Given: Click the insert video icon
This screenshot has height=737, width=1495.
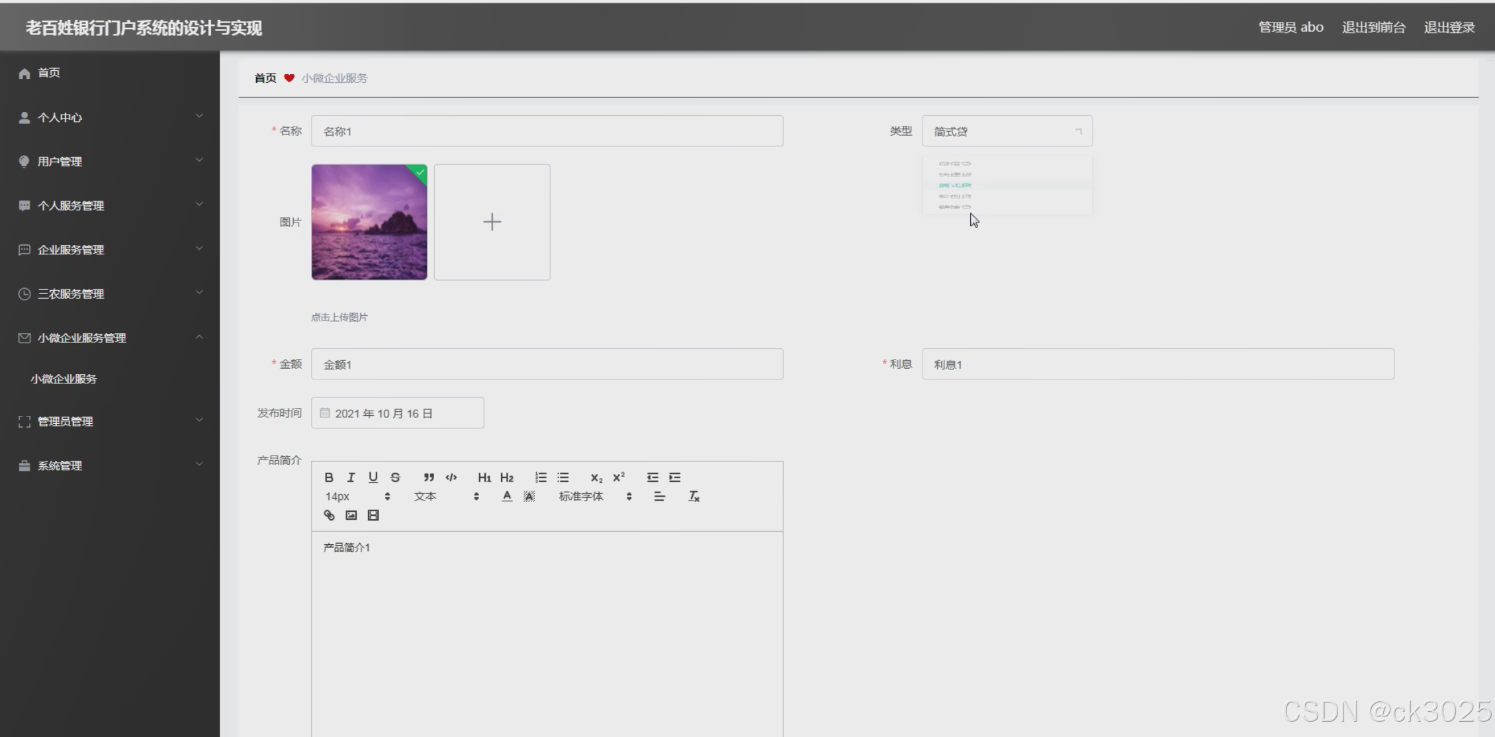Looking at the screenshot, I should point(373,515).
